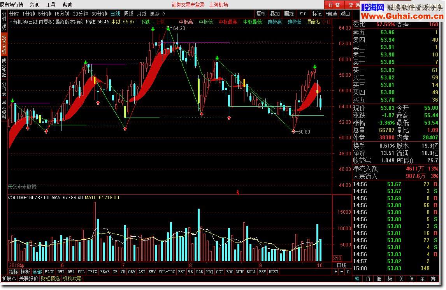Viewport: 446px width, 290px height.
Task: Open the 关联报价 tab
Action: 28,278
